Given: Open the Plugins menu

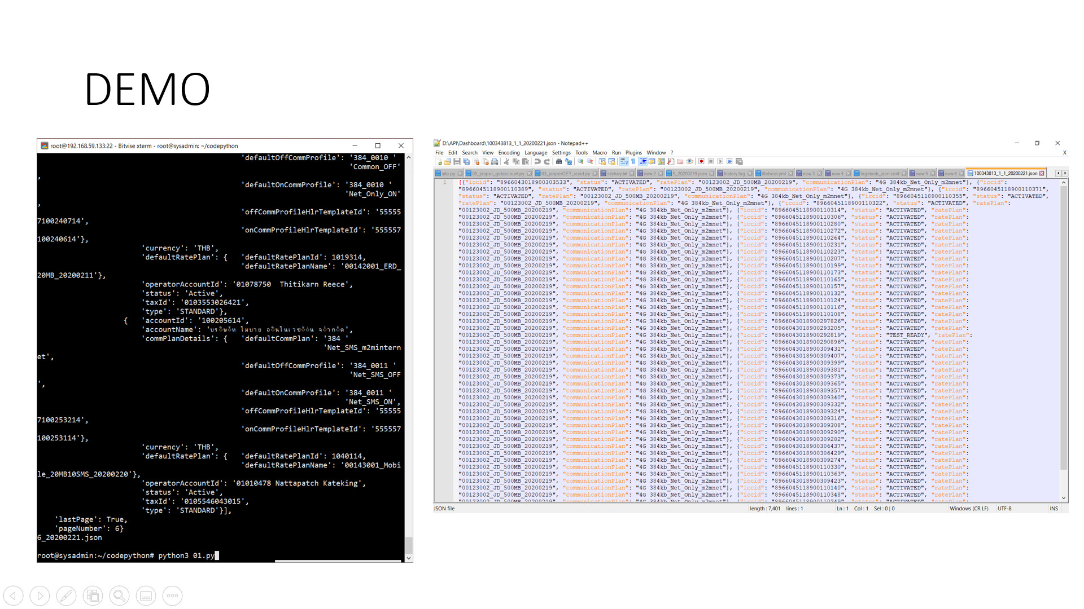Looking at the screenshot, I should click(x=633, y=153).
